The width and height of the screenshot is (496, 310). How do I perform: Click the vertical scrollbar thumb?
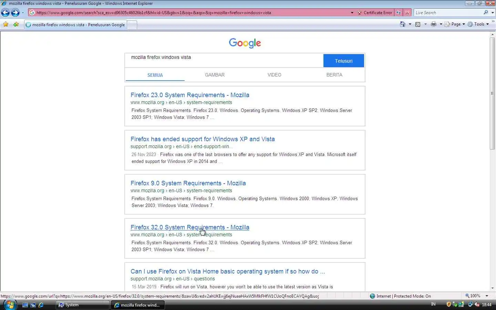click(492, 93)
